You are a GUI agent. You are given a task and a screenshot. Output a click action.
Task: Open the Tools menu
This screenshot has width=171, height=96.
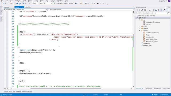(42, 1)
